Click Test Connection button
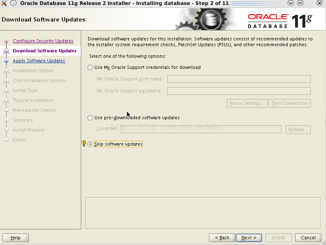Screen dimensions: 326x245 290,103
